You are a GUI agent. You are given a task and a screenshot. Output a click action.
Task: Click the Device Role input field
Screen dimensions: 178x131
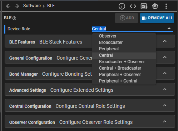pyautogui.click(x=133, y=29)
